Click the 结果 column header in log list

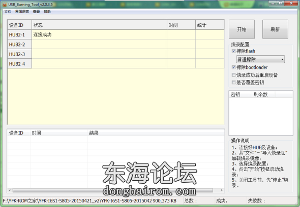(x=156, y=133)
